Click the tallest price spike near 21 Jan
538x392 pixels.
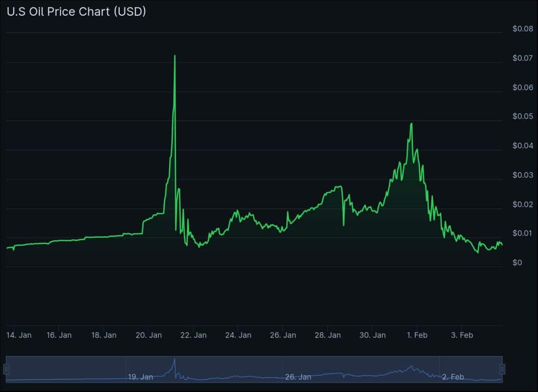(174, 55)
